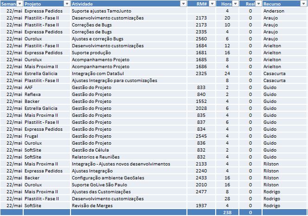Select cell 'Gestão da Célula'
The height and width of the screenshot is (216, 308).
coord(128,150)
